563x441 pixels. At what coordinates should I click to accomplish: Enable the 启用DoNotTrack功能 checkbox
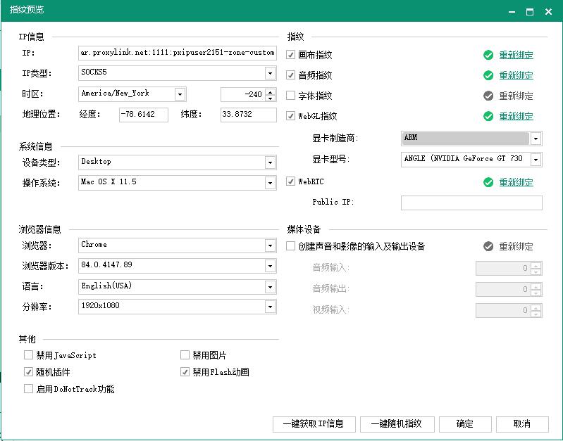pyautogui.click(x=28, y=389)
